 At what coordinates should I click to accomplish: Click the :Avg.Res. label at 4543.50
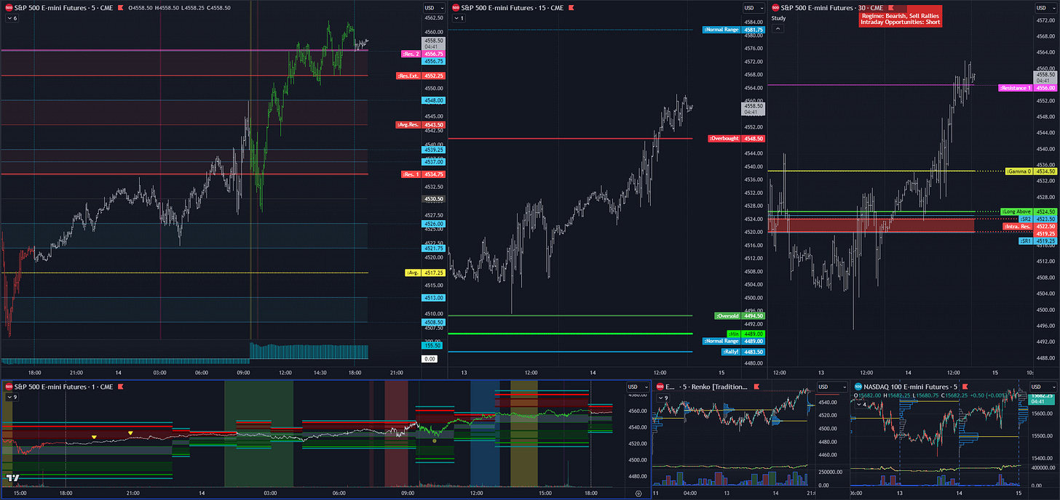coord(408,124)
